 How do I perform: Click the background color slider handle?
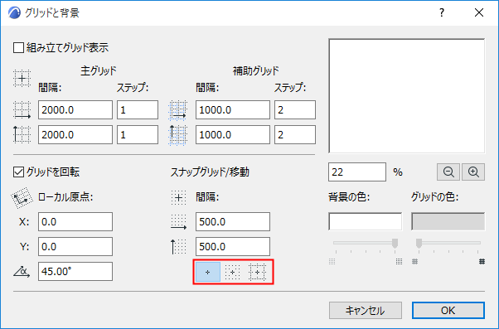pyautogui.click(x=395, y=243)
